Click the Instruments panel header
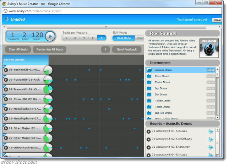The width and height of the screenshot is (229, 164). point(182,63)
